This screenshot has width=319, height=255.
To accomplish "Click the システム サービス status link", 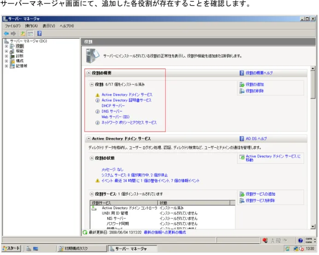I will [x=134, y=175].
